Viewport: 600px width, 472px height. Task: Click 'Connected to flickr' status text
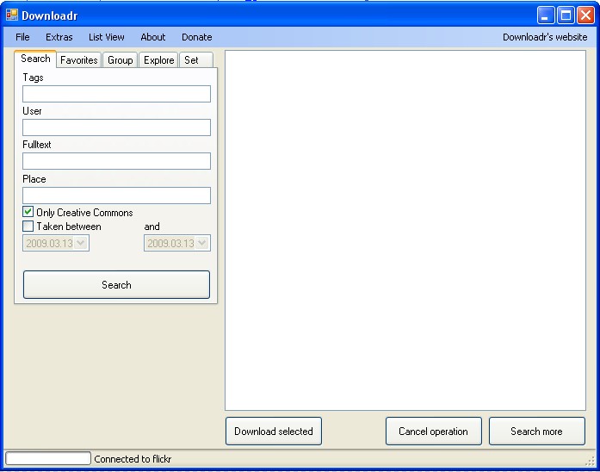tap(133, 458)
